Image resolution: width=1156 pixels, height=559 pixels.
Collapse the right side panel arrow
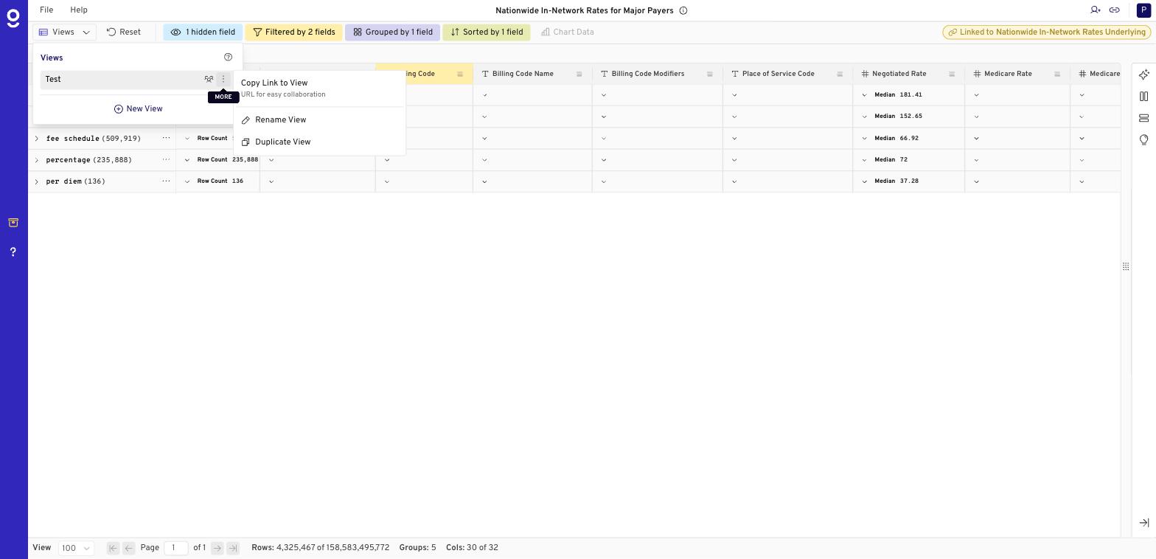[x=1144, y=523]
